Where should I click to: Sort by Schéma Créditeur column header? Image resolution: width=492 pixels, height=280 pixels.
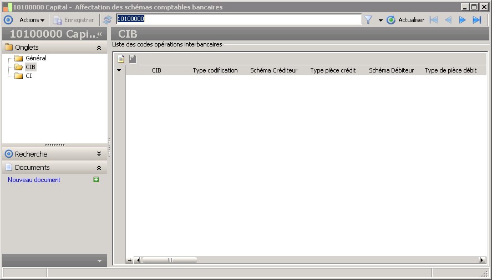coord(273,70)
